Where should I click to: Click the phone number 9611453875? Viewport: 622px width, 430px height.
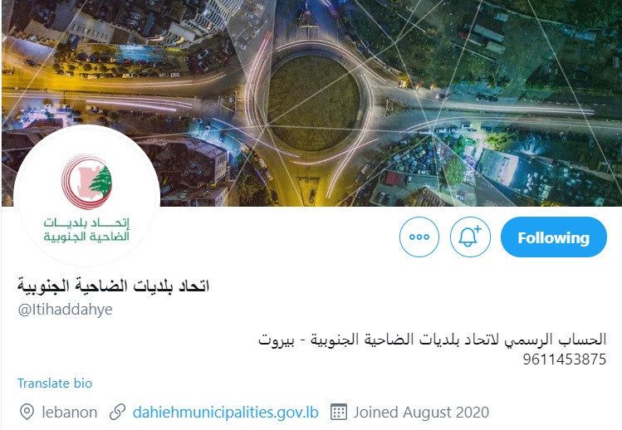click(x=565, y=359)
